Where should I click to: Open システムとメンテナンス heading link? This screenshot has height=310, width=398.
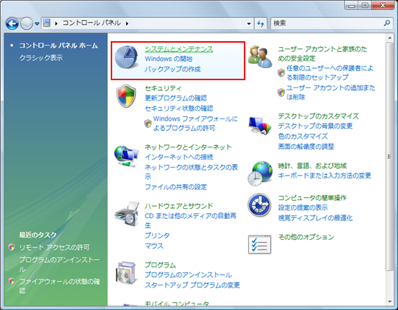point(179,49)
